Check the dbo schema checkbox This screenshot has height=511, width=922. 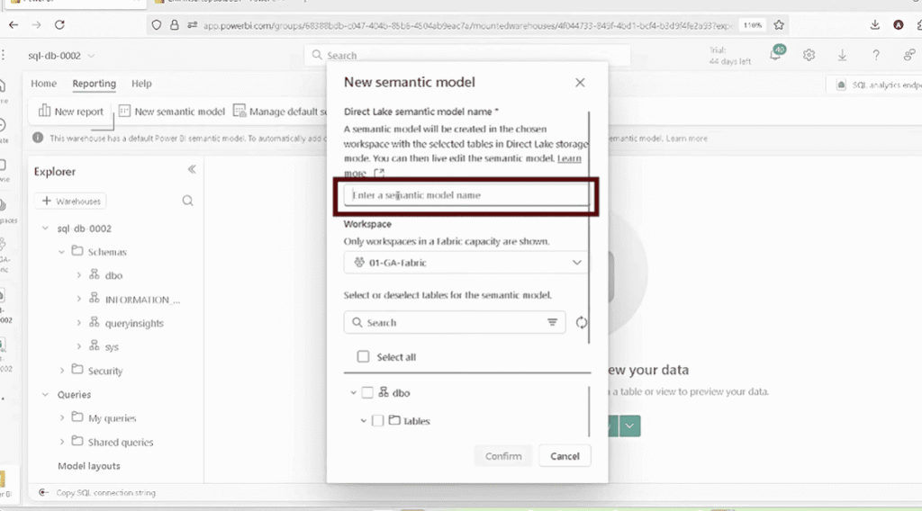(x=367, y=392)
